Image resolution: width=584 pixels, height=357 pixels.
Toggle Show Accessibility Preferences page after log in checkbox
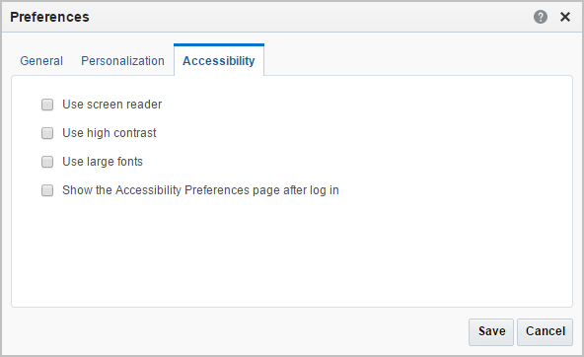(x=47, y=190)
